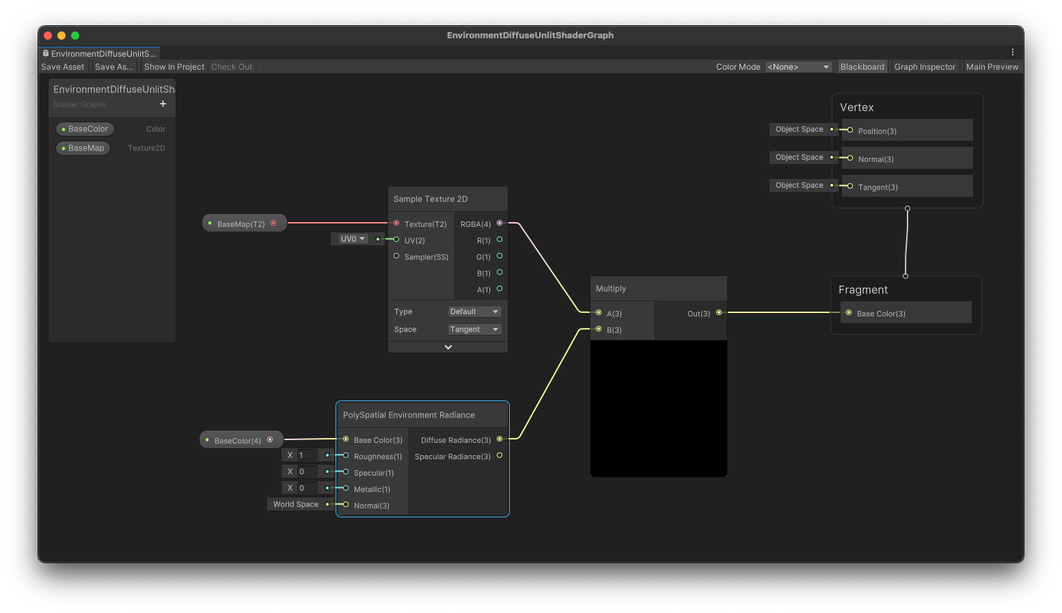
Task: Toggle the Graph Inspector panel
Action: pyautogui.click(x=925, y=67)
